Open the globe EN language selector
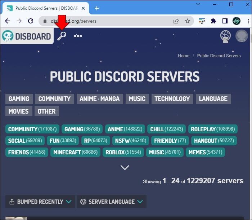The width and height of the screenshot is (252, 220). point(225,36)
